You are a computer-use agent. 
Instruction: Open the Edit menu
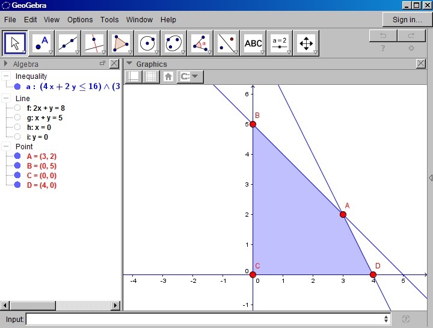31,20
